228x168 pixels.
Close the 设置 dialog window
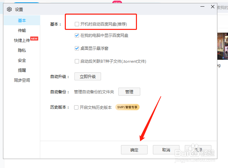tap(213, 7)
